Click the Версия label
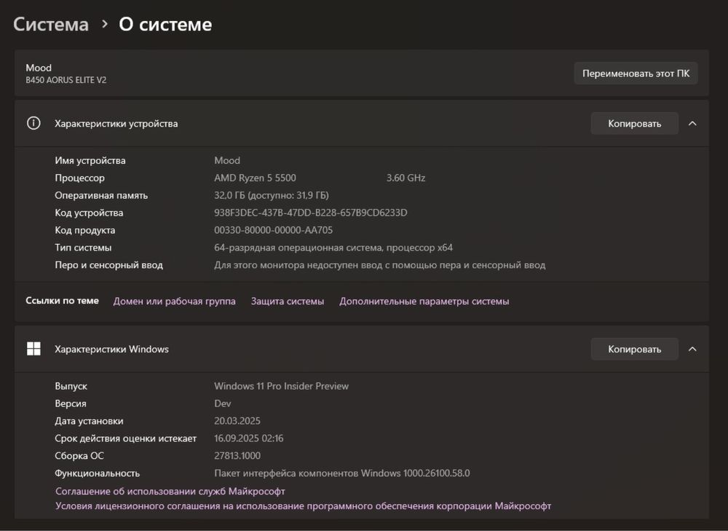 (x=71, y=404)
